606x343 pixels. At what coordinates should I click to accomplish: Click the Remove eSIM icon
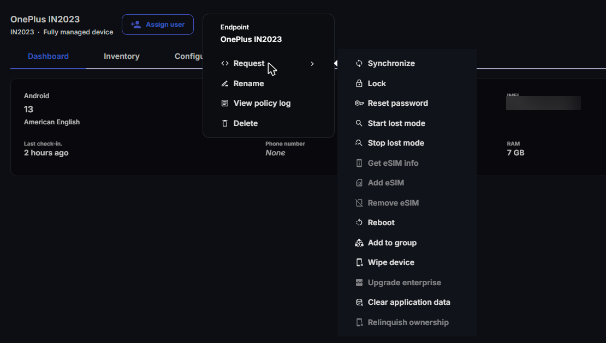click(359, 203)
